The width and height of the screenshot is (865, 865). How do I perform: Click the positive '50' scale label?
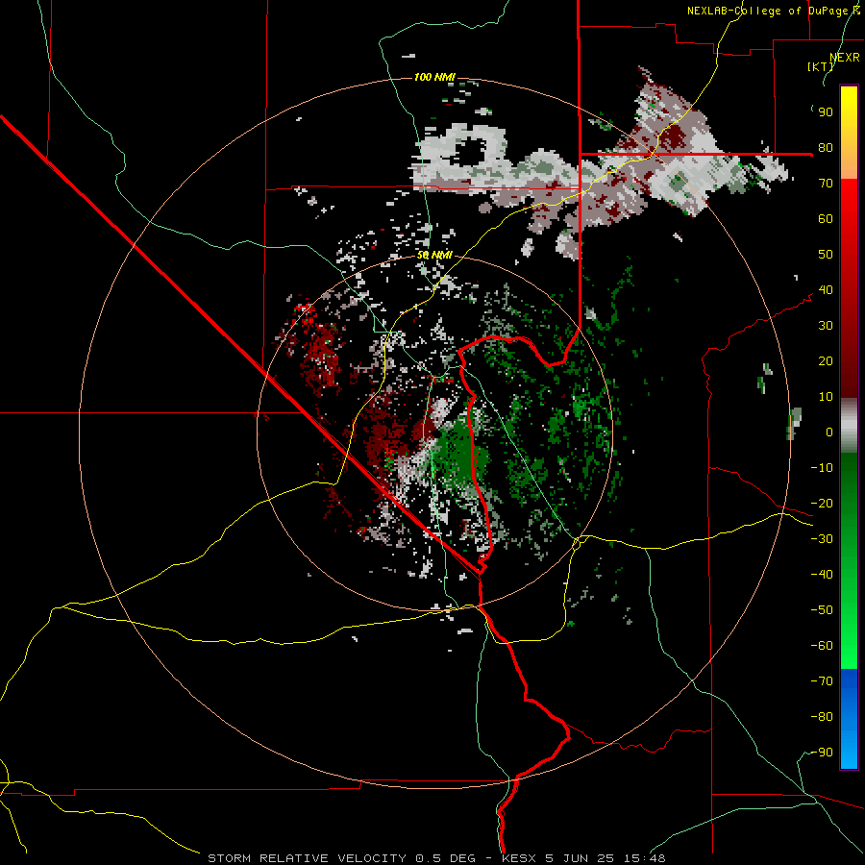tap(826, 255)
